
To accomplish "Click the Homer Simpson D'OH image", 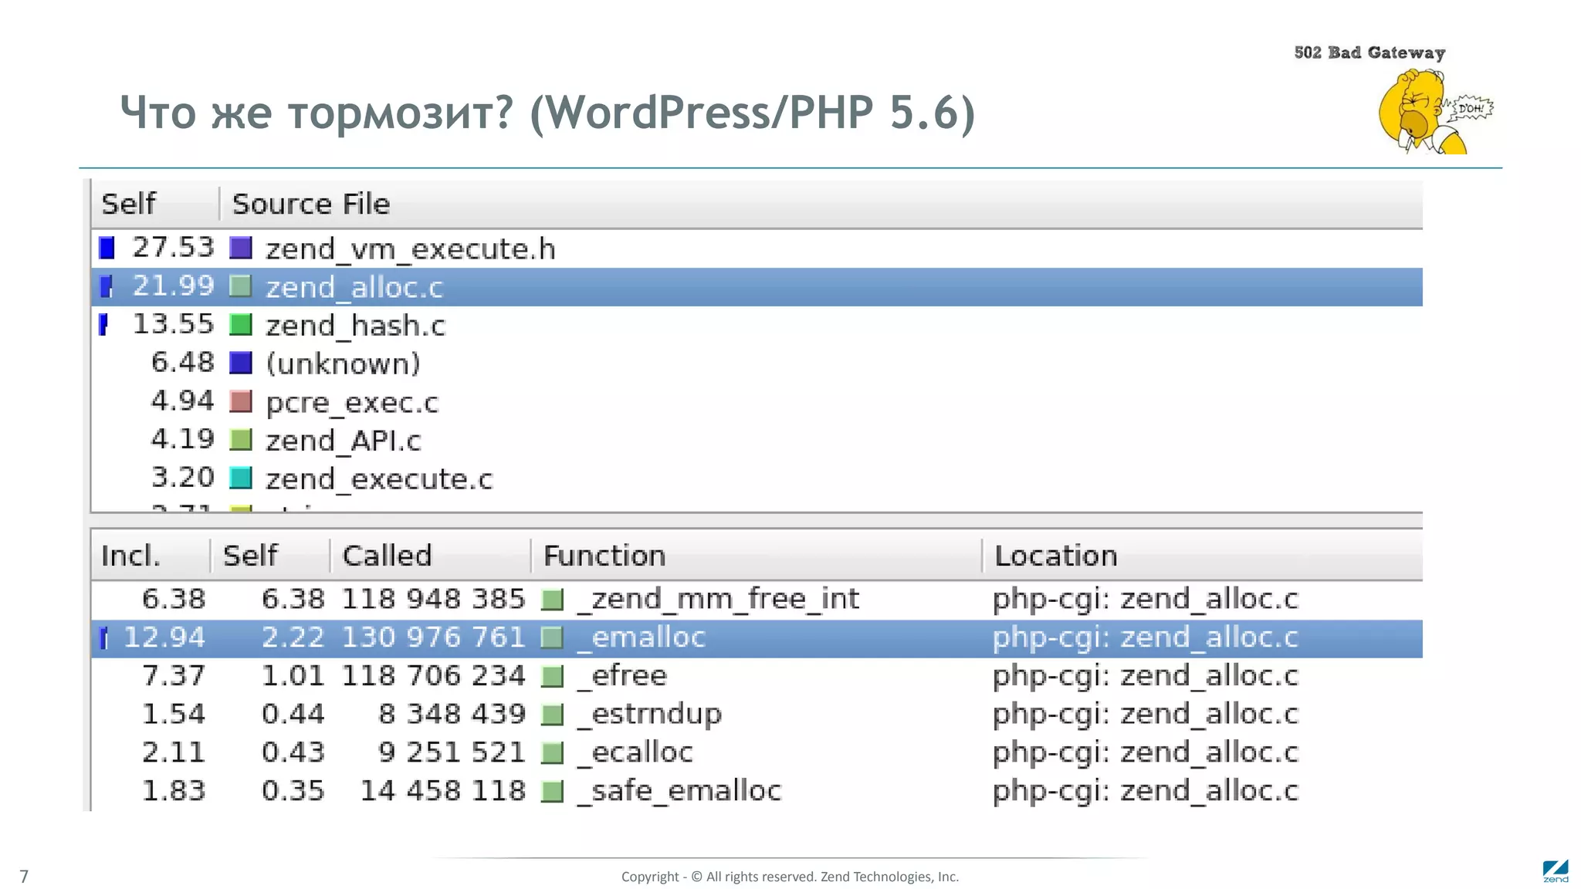I will pyautogui.click(x=1436, y=112).
